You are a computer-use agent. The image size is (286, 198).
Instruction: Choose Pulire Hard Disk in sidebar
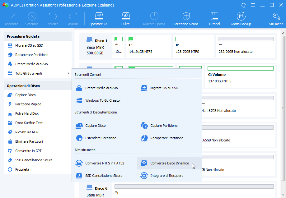pos(37,113)
